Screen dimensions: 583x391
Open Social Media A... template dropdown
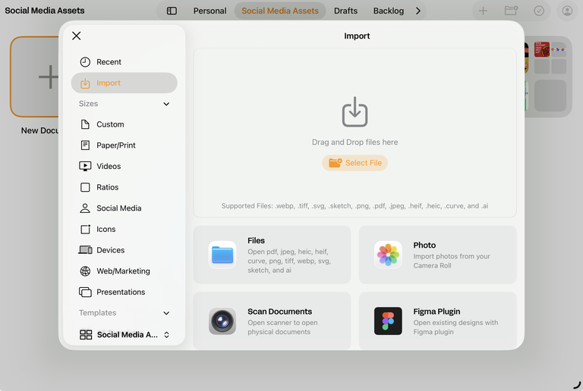[124, 335]
